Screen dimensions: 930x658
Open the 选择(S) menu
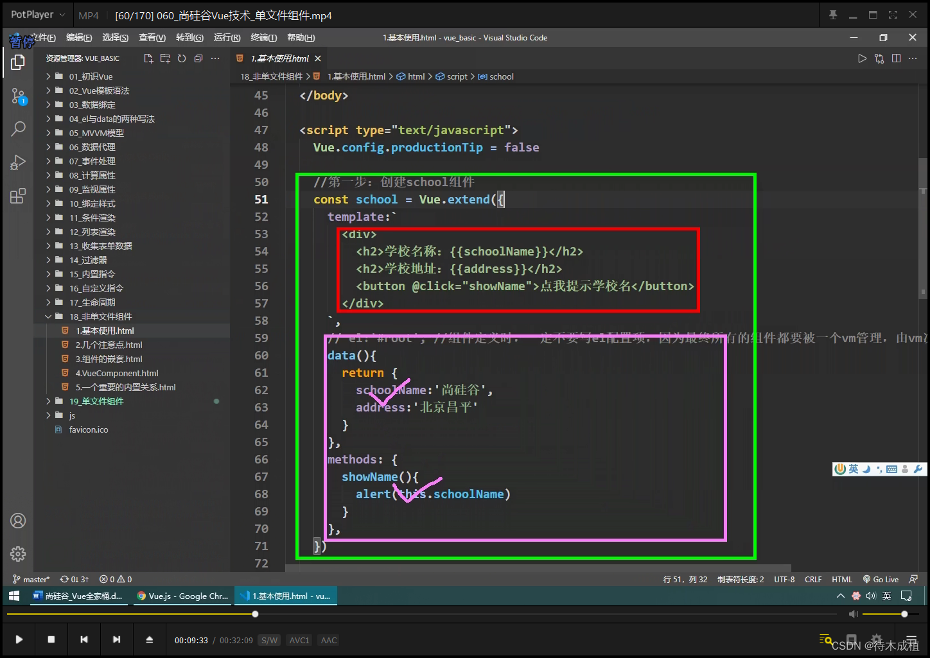click(116, 38)
